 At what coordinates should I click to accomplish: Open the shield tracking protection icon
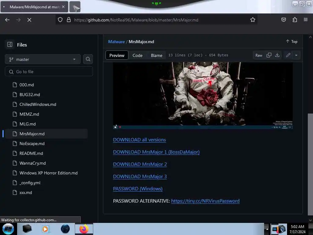[x=60, y=20]
